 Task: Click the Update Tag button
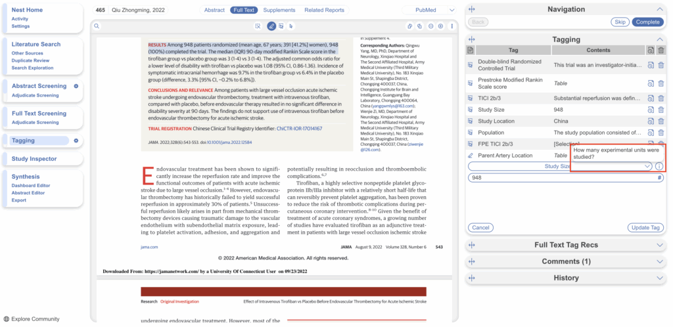(x=645, y=227)
